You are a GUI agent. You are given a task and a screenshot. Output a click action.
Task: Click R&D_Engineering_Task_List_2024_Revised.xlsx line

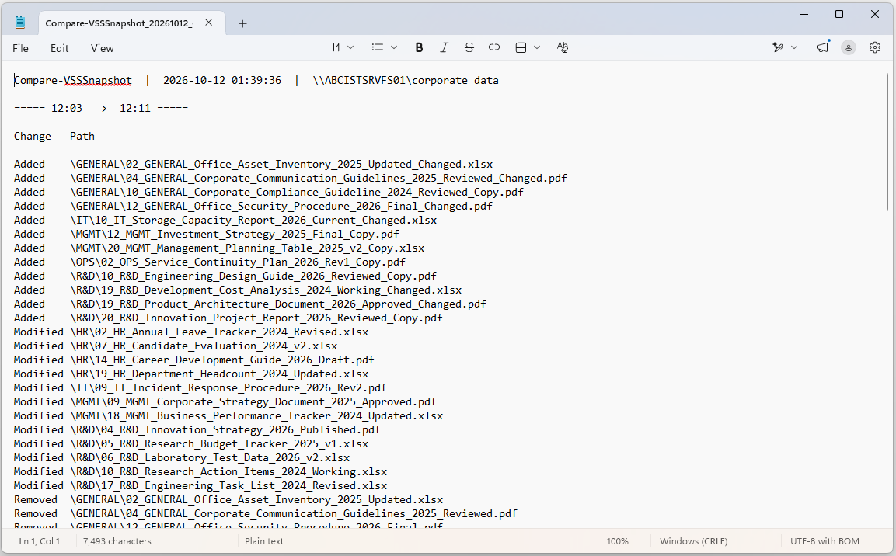coord(200,486)
